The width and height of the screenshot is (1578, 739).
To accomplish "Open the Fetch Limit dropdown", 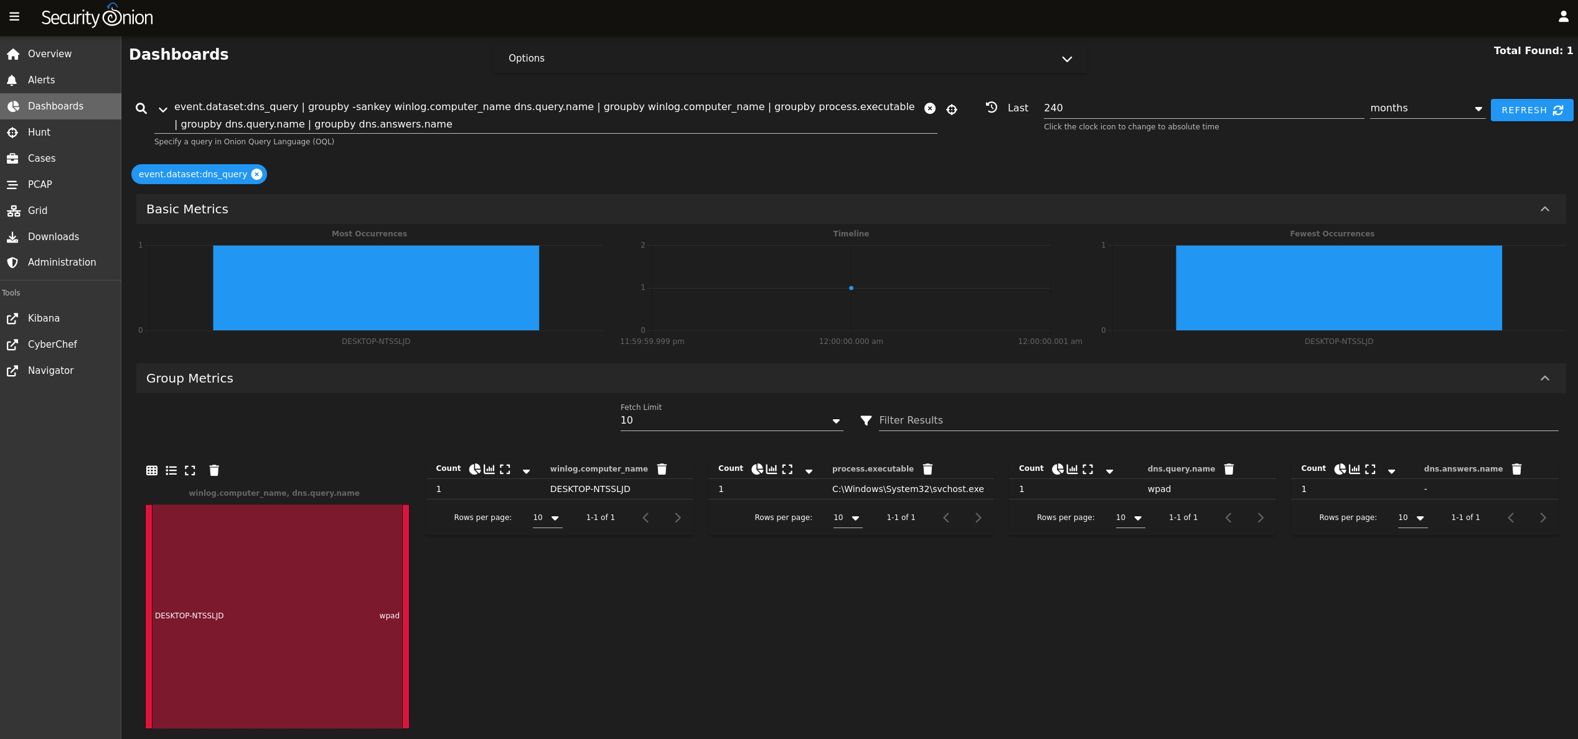I will [x=836, y=421].
